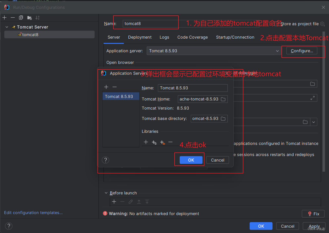
Task: Switch to the Logs tab
Action: 164,37
